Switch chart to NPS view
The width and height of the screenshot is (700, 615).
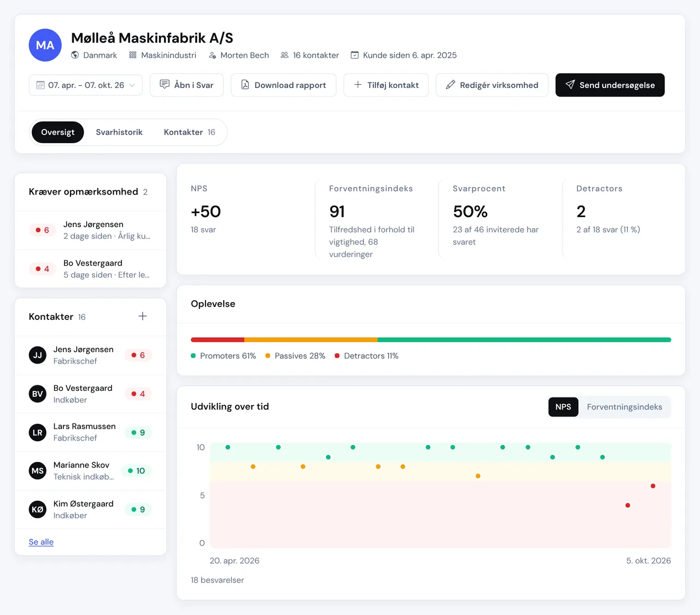563,407
